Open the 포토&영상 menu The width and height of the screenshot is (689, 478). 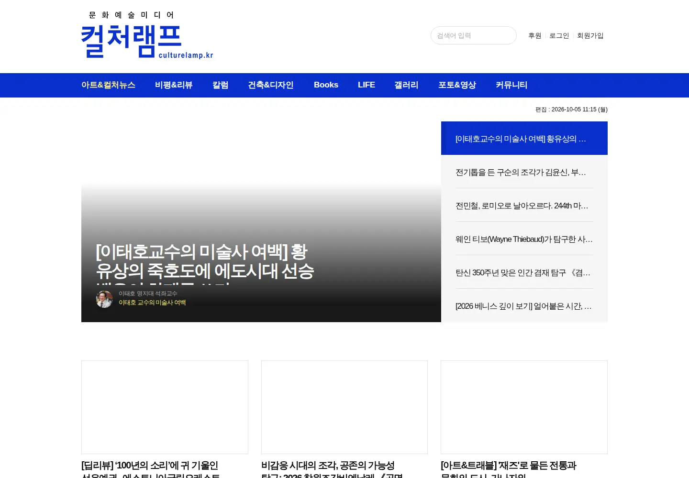click(457, 85)
